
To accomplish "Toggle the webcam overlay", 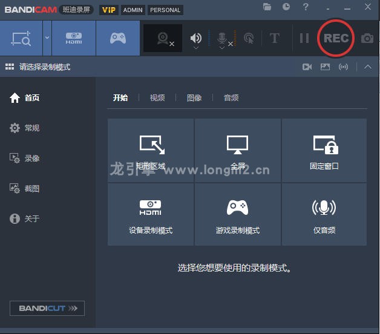I will coord(163,38).
